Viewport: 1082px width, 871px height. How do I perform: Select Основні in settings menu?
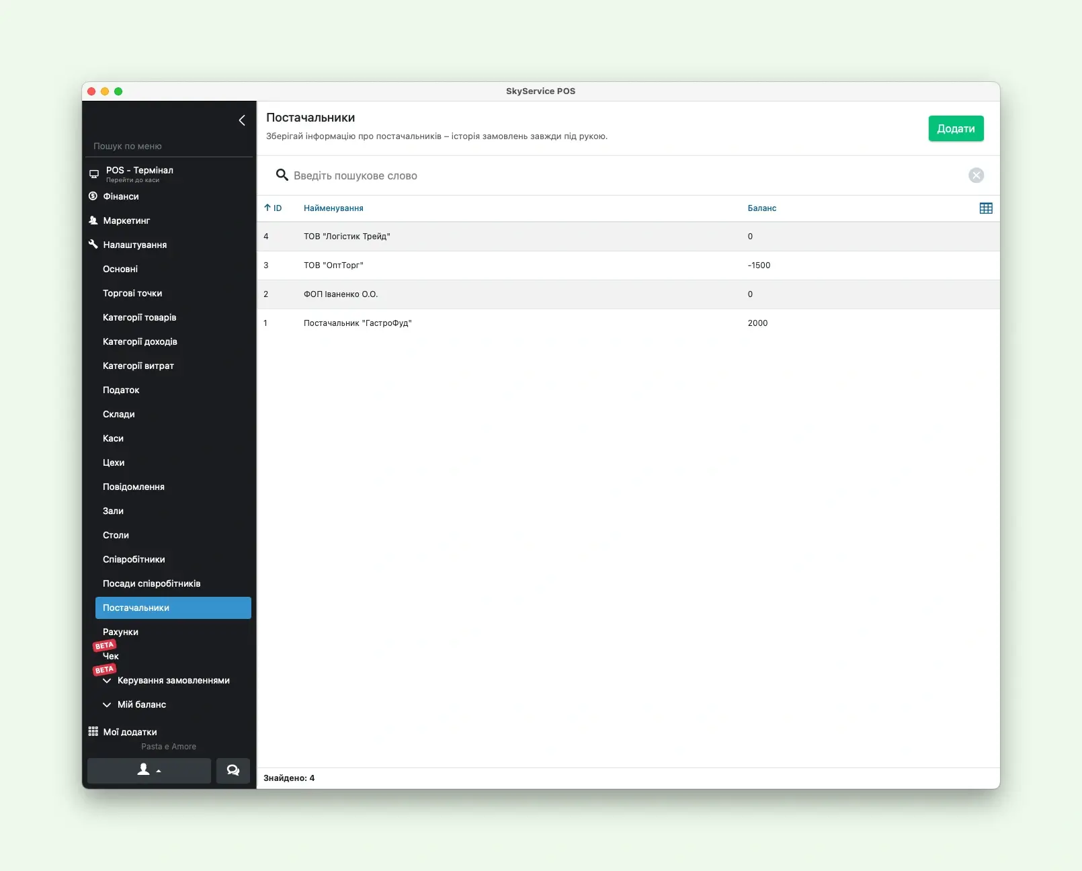(120, 269)
